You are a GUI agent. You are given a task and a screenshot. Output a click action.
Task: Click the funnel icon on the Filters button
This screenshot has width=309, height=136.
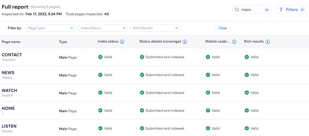(281, 10)
